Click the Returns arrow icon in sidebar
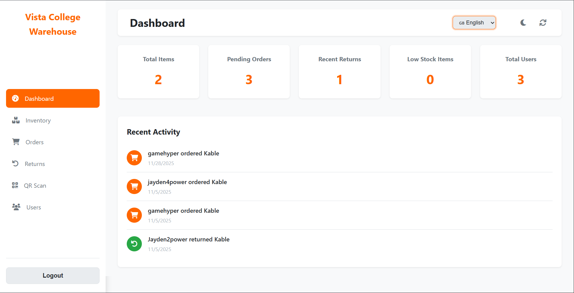The image size is (574, 293). 15,164
